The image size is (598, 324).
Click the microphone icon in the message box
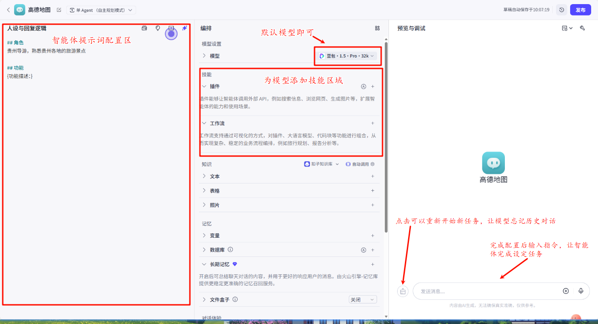(x=581, y=291)
